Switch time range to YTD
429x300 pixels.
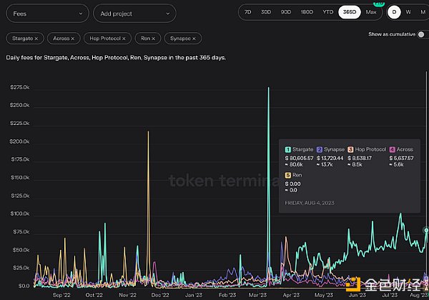[x=328, y=12]
